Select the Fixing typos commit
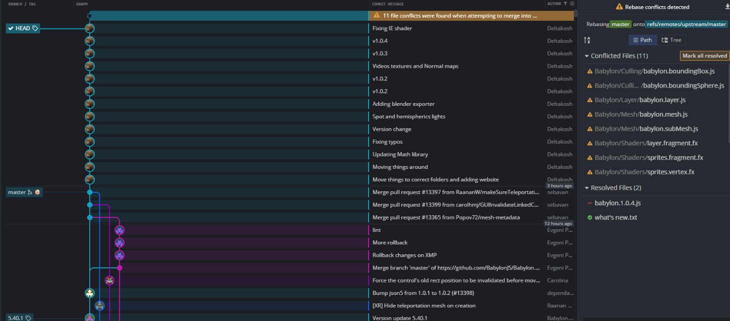The height and width of the screenshot is (321, 730). pos(387,142)
